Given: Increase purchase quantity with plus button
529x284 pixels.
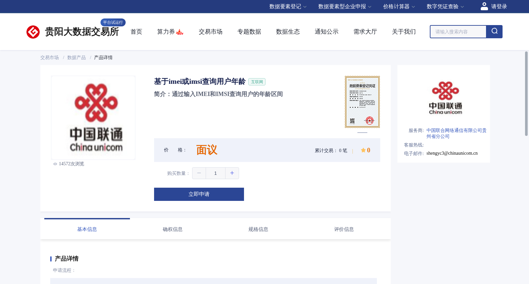Looking at the screenshot, I should 232,173.
